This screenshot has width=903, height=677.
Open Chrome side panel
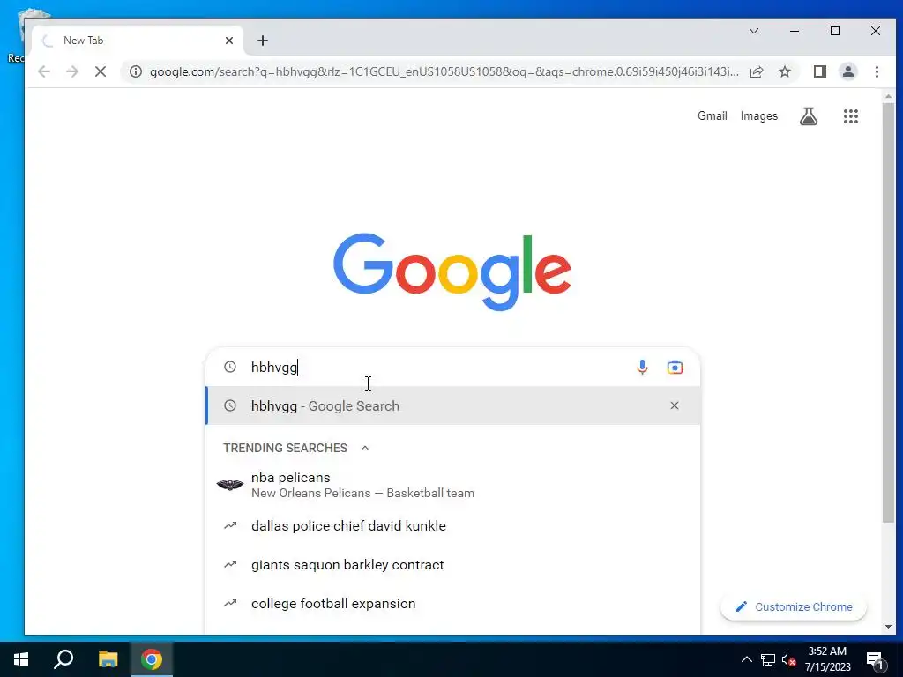point(819,71)
